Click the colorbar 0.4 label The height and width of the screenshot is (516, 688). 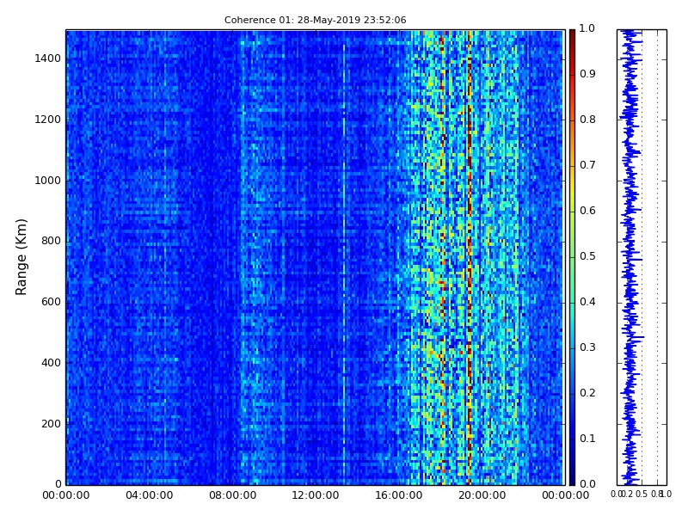pos(587,302)
